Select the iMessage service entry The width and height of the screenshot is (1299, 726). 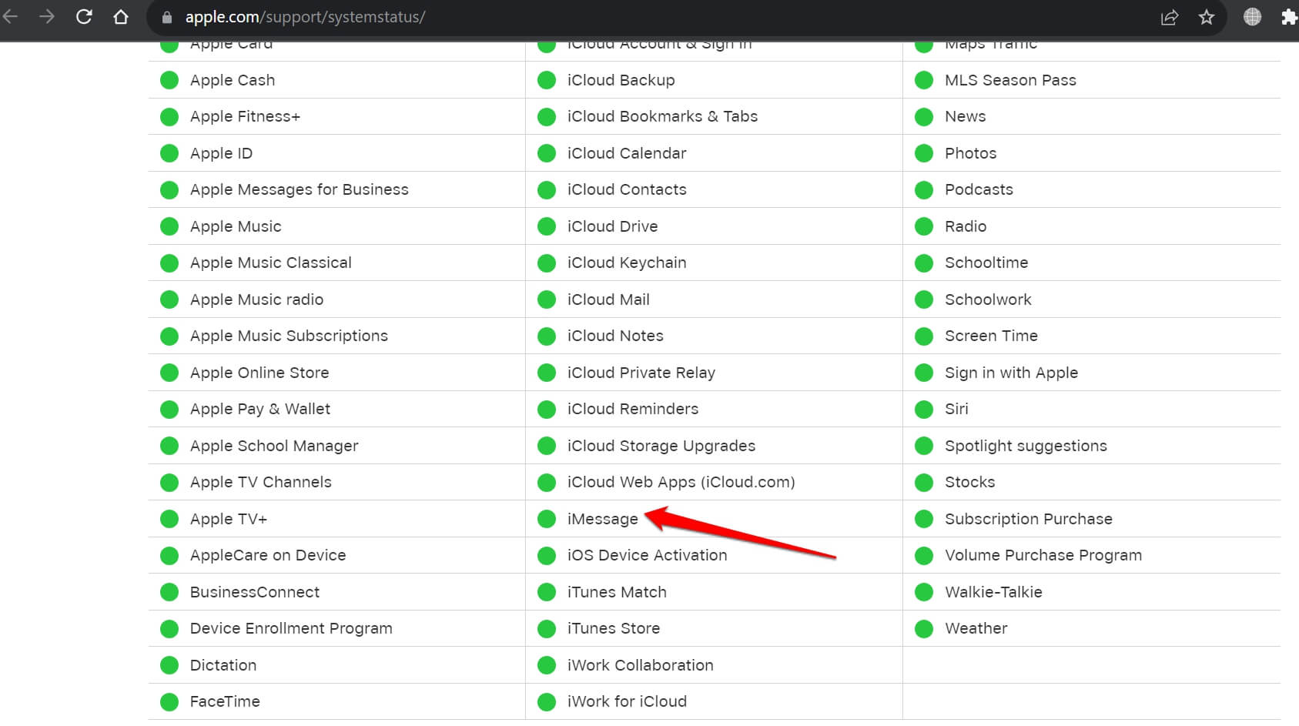tap(602, 519)
